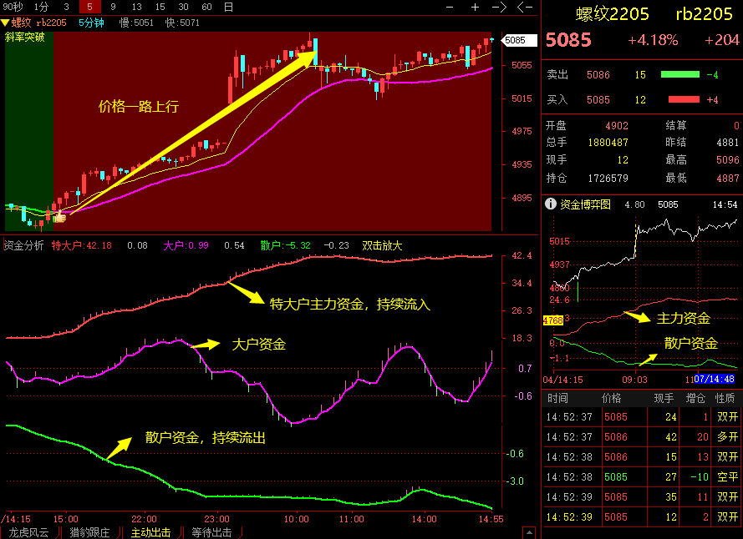Select the 9-minute period

tap(113, 7)
